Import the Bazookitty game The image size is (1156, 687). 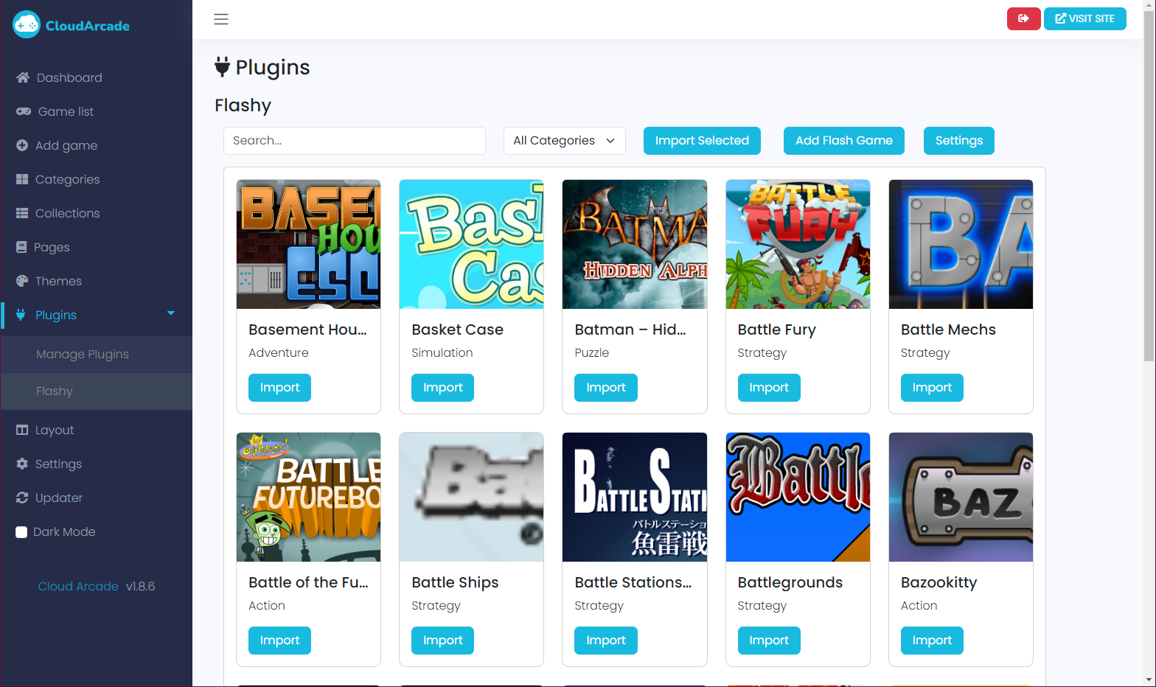(x=932, y=641)
